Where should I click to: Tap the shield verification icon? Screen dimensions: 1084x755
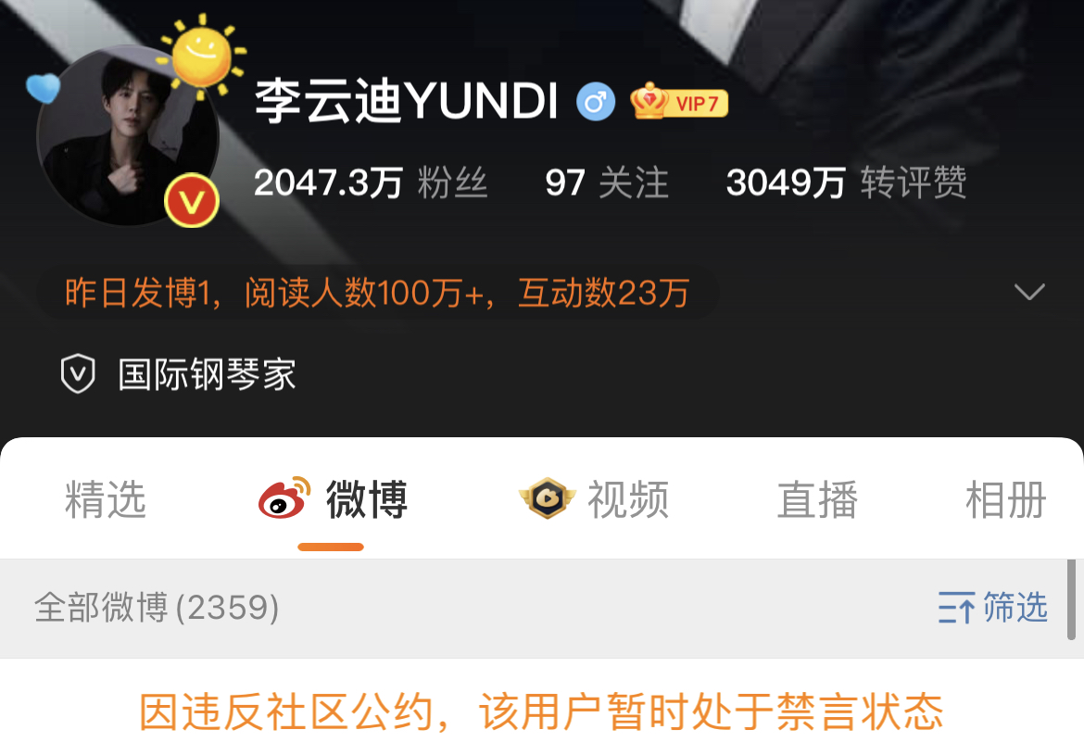(x=78, y=374)
